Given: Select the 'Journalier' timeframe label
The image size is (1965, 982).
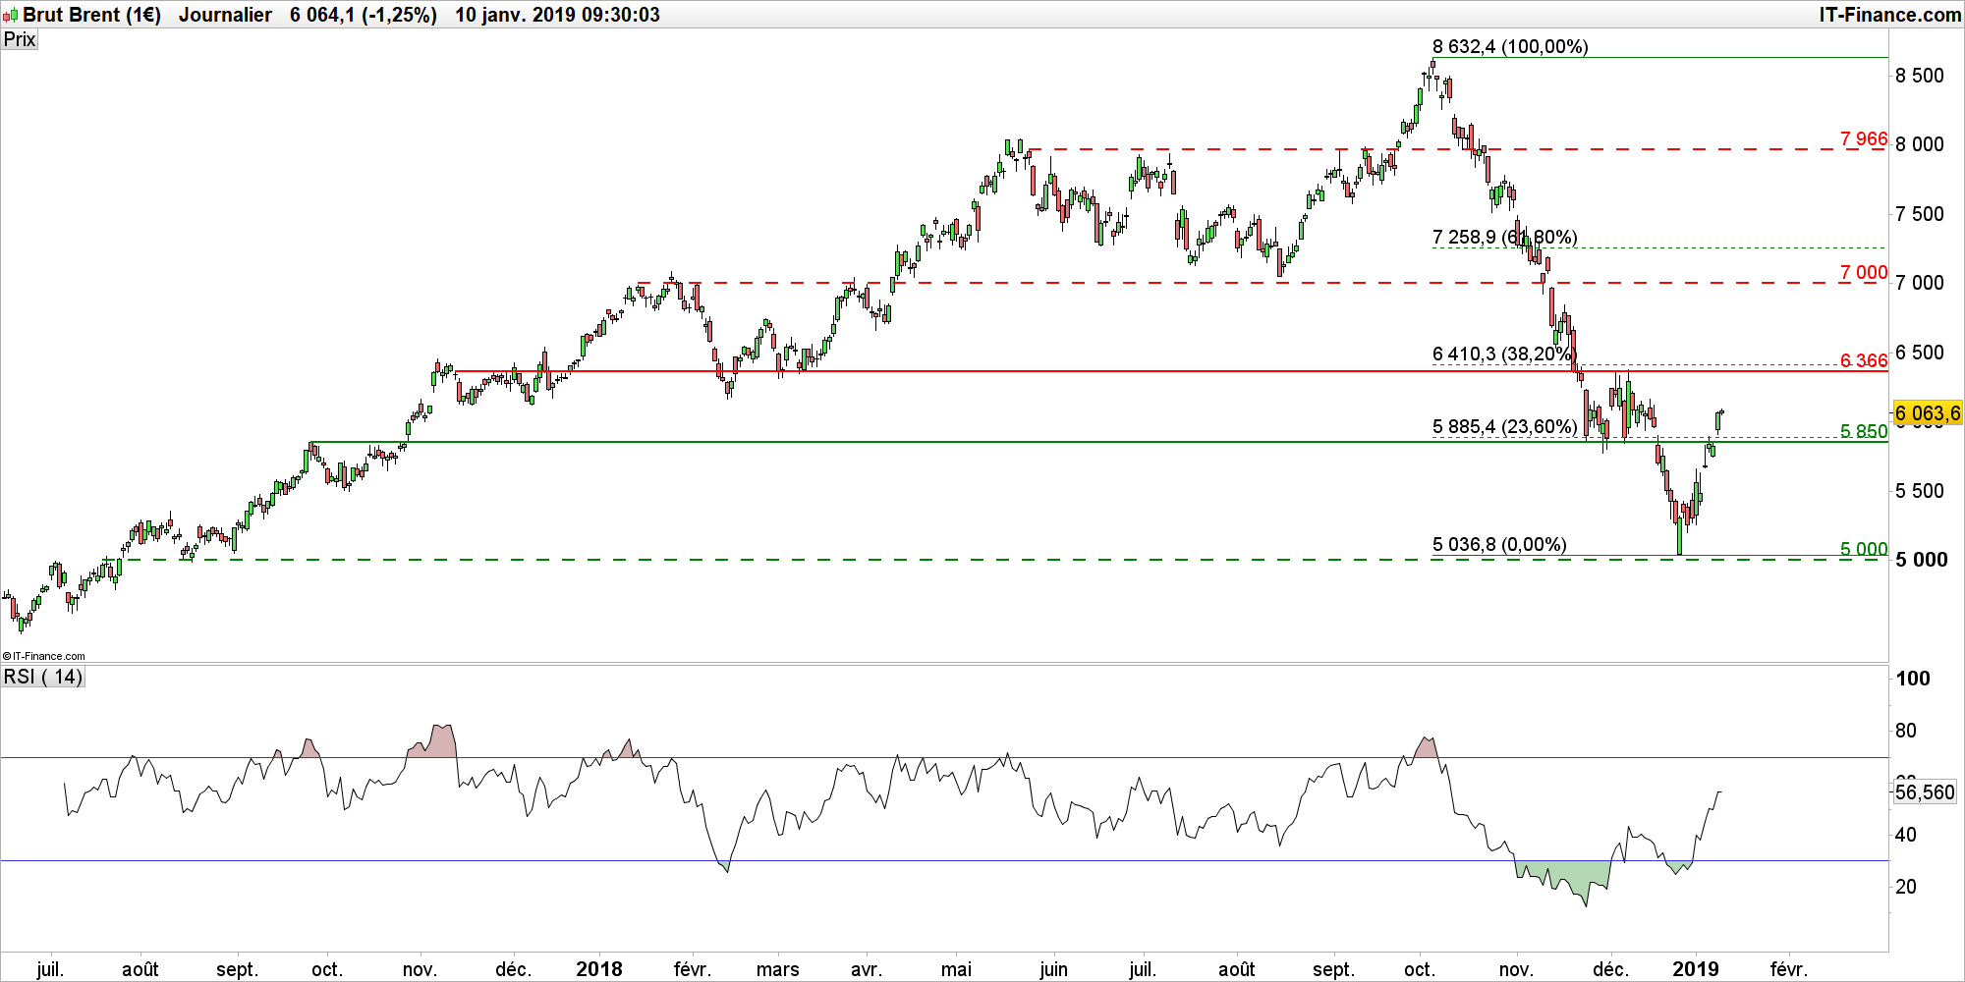Looking at the screenshot, I should click(225, 15).
